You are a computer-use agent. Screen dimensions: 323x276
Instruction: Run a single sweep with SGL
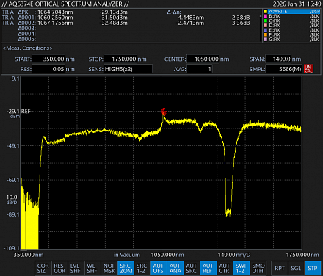[x=296, y=268]
